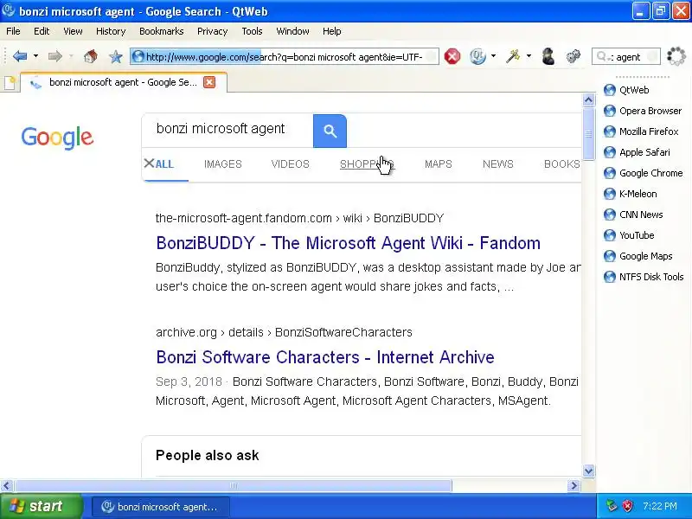Viewport: 692px width, 519px height.
Task: Click the grey Forward arrow
Action: pos(55,56)
